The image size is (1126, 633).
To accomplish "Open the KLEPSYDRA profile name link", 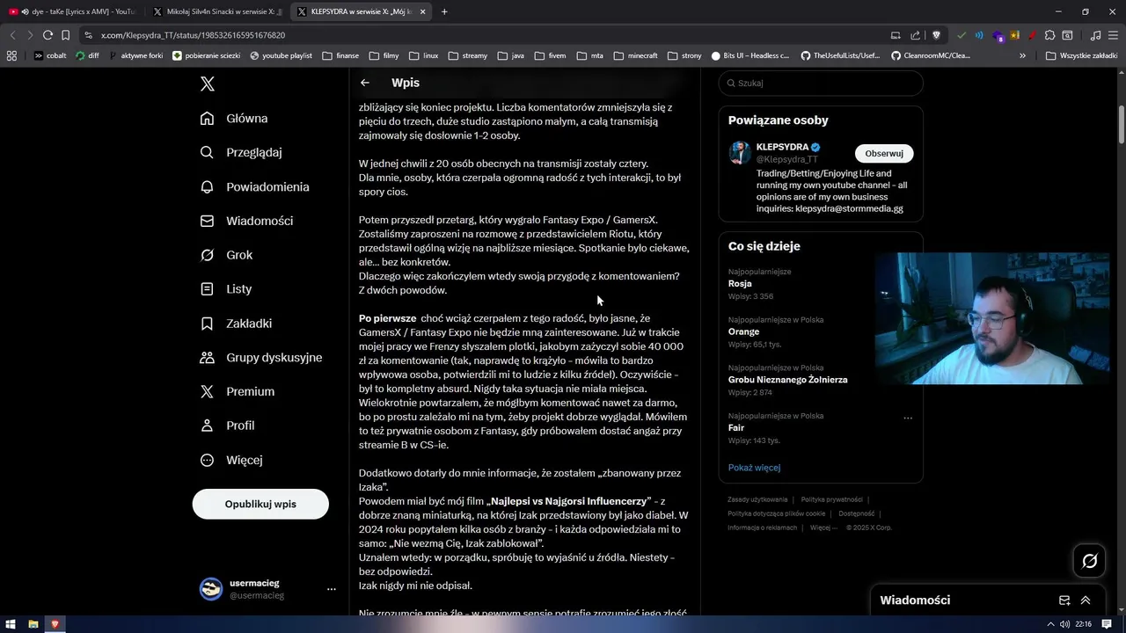I will (x=782, y=147).
